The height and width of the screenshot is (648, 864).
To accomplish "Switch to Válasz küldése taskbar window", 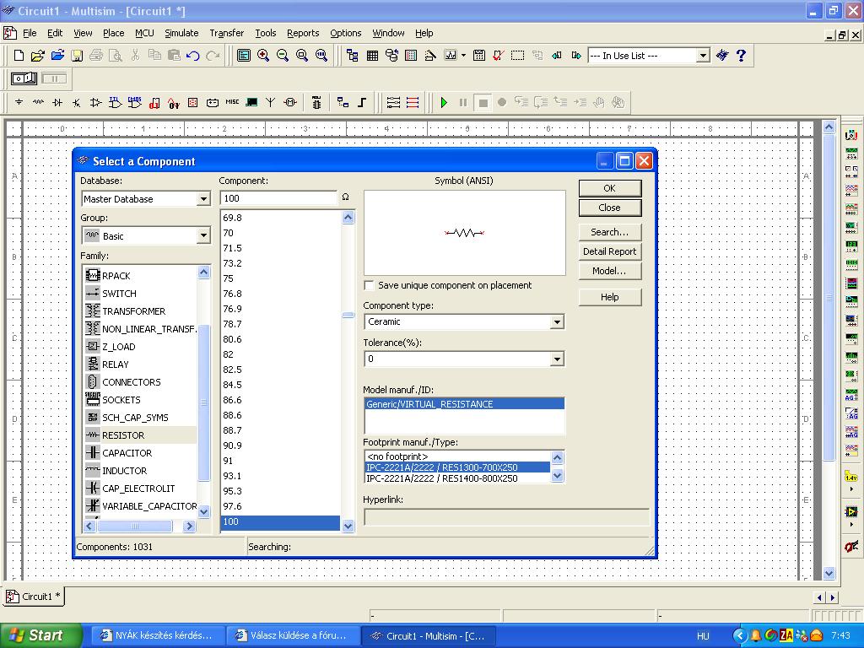I will pyautogui.click(x=292, y=635).
